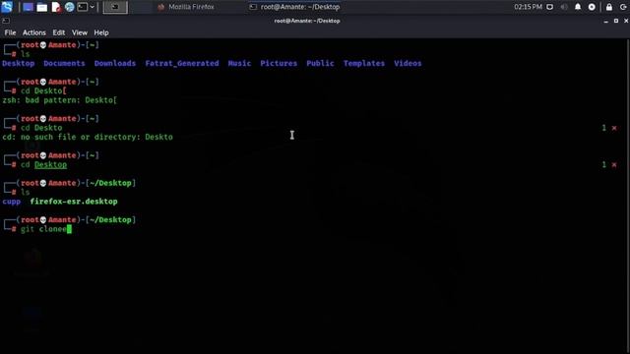This screenshot has height=354, width=630.
Task: Minimize the terminal window
Action: point(606,21)
